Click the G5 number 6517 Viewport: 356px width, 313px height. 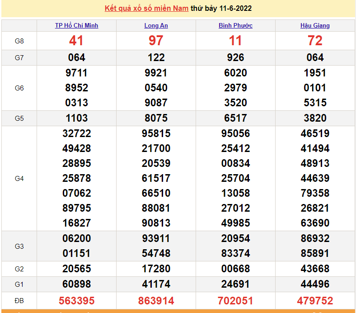point(235,118)
